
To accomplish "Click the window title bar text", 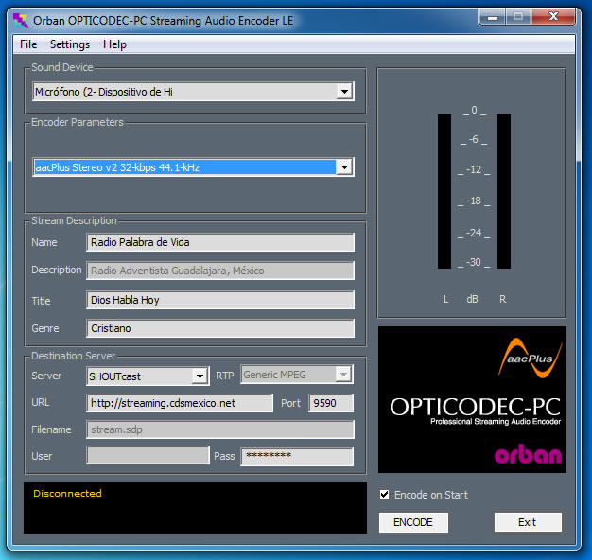I will tap(163, 21).
